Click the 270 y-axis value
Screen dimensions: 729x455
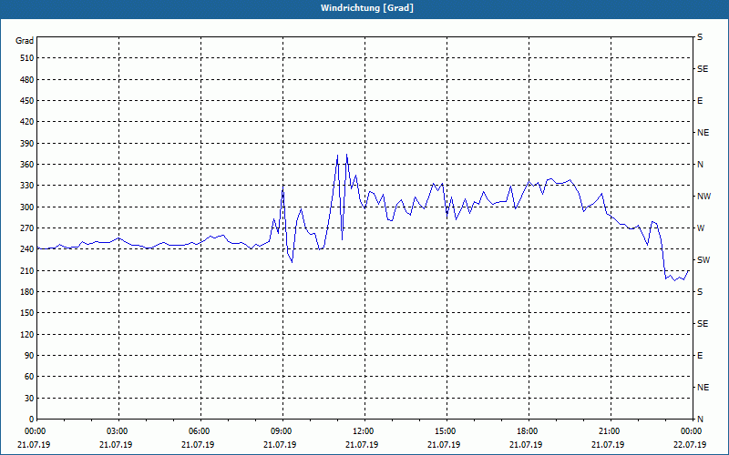coord(27,228)
